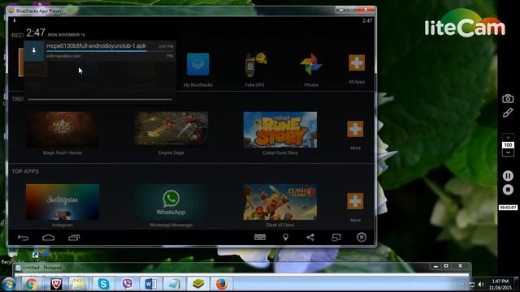Viewport: 520px width, 292px height.
Task: Toggle the BlueStacks keyboard icon
Action: pyautogui.click(x=260, y=237)
